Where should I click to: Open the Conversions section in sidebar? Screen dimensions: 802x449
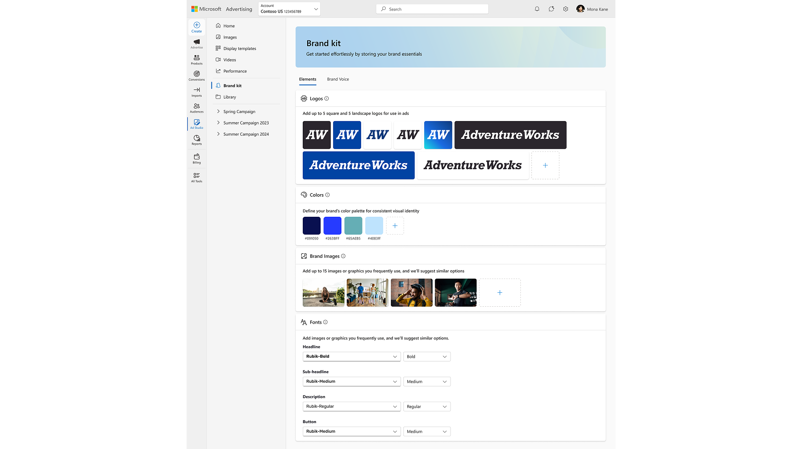pos(196,75)
